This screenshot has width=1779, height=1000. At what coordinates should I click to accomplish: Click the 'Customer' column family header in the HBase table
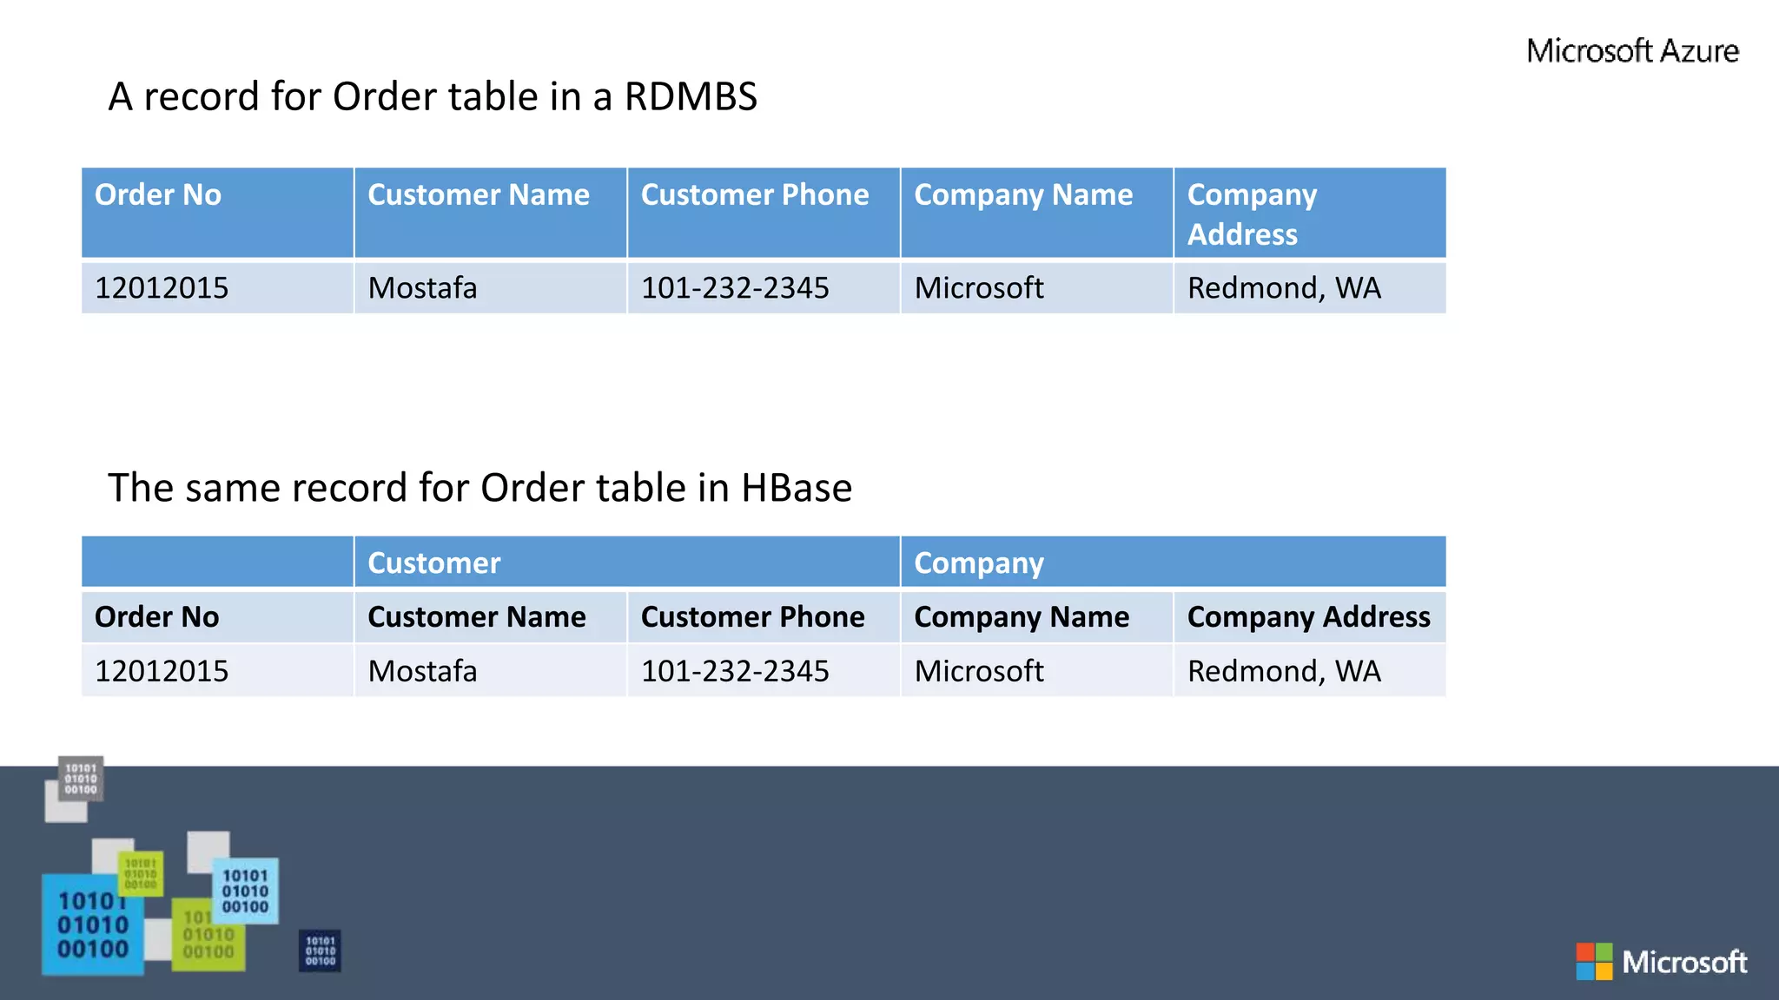pos(627,562)
